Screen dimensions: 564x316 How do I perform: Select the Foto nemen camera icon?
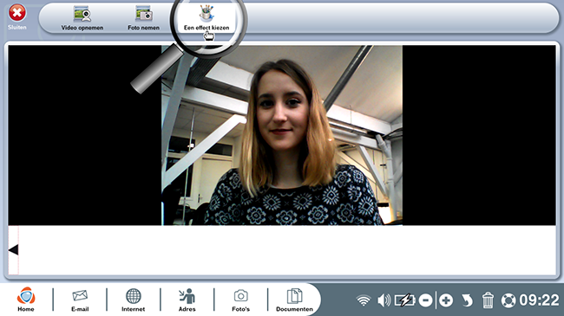(143, 14)
